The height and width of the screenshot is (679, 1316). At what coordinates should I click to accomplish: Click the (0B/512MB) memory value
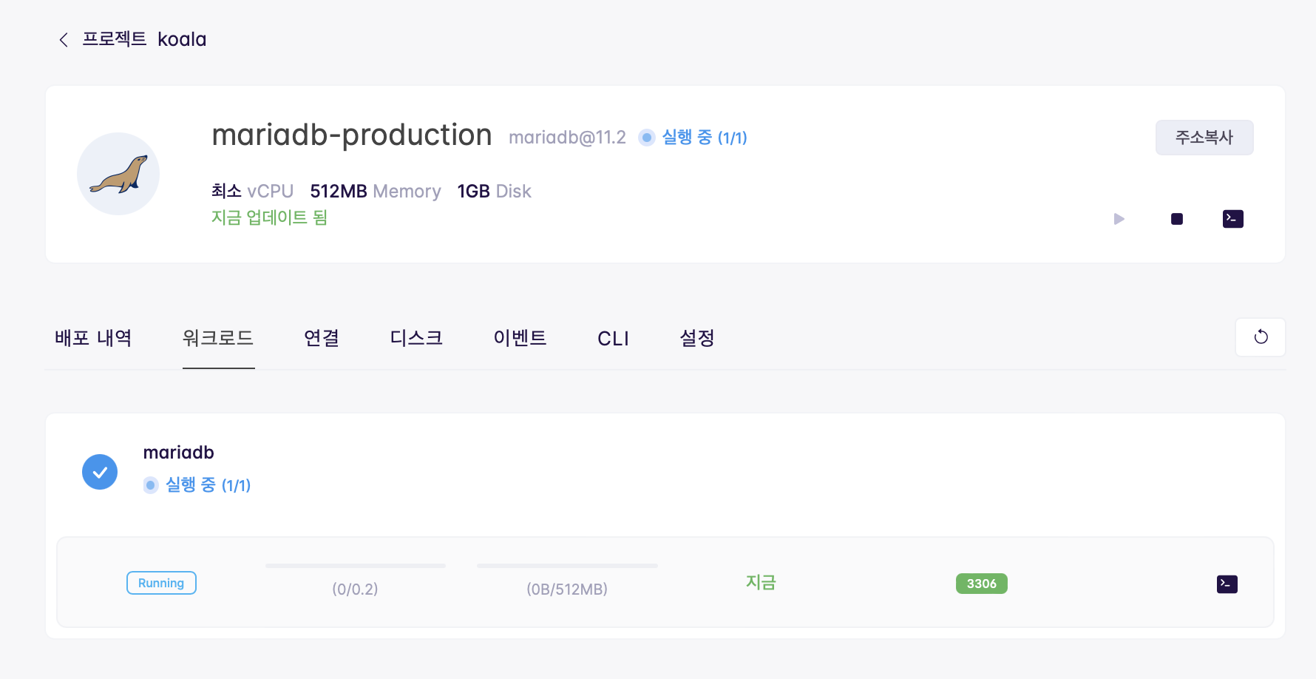(567, 590)
